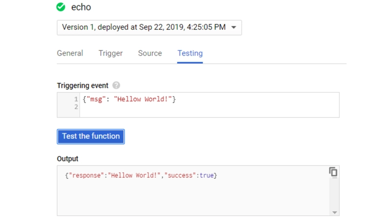Click the echo function name title
The height and width of the screenshot is (217, 391).
[81, 7]
